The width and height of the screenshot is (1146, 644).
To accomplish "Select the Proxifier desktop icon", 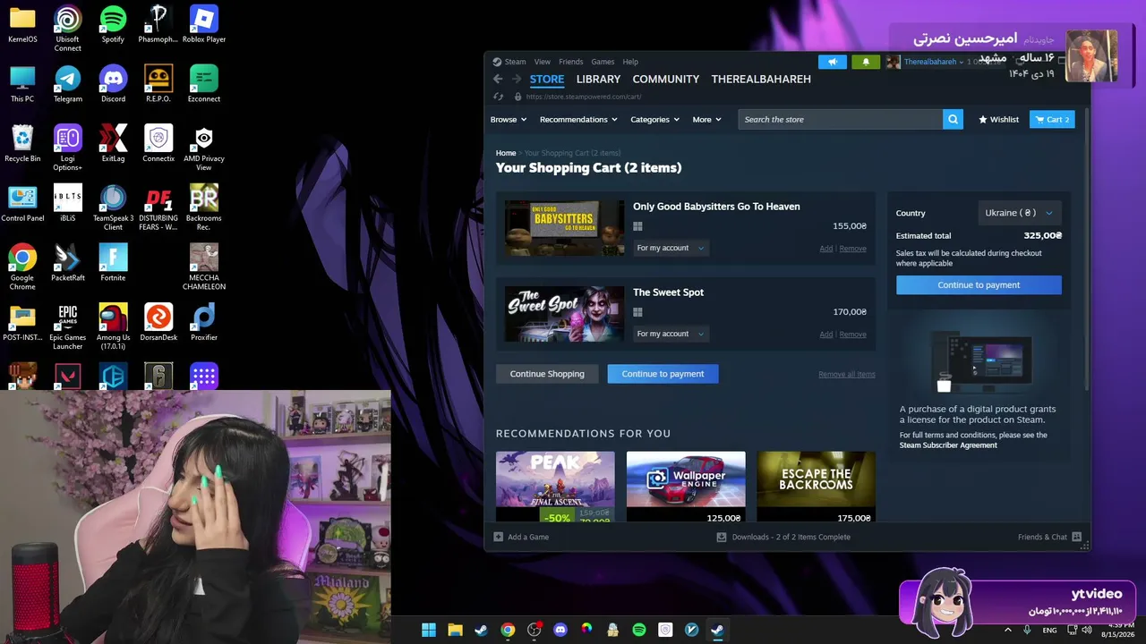I will click(x=204, y=323).
